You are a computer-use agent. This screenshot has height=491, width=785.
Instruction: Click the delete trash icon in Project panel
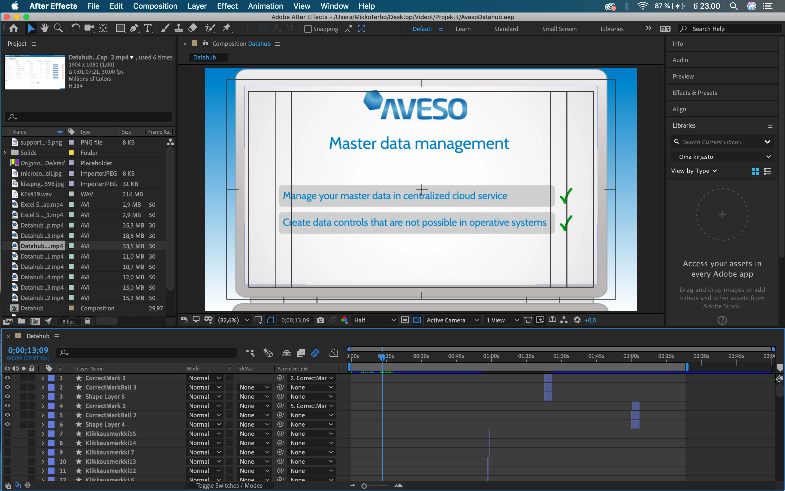[87, 321]
